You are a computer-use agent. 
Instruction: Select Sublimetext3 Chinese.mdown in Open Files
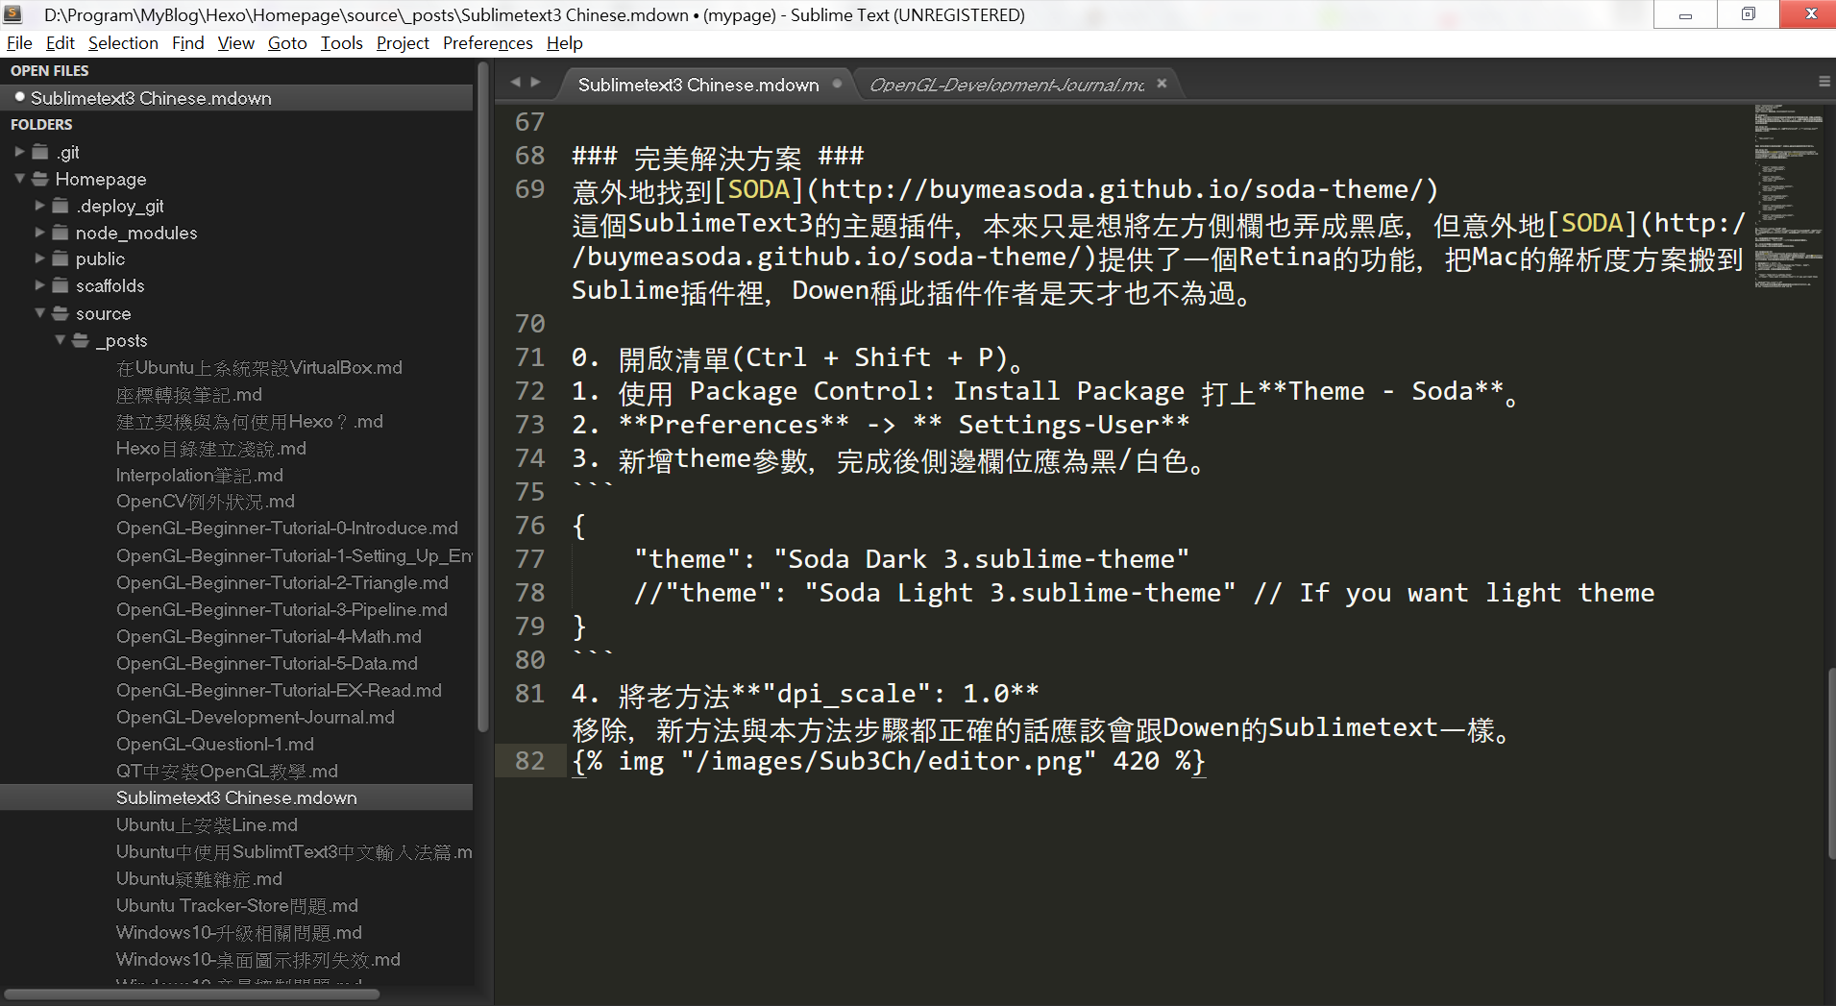pyautogui.click(x=236, y=98)
